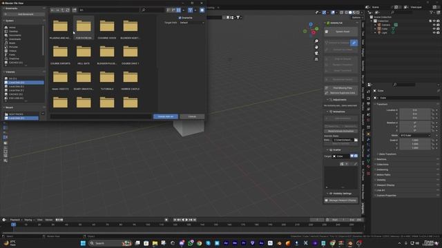Open timeline View menu
The height and width of the screenshot is (248, 442).
40,220
